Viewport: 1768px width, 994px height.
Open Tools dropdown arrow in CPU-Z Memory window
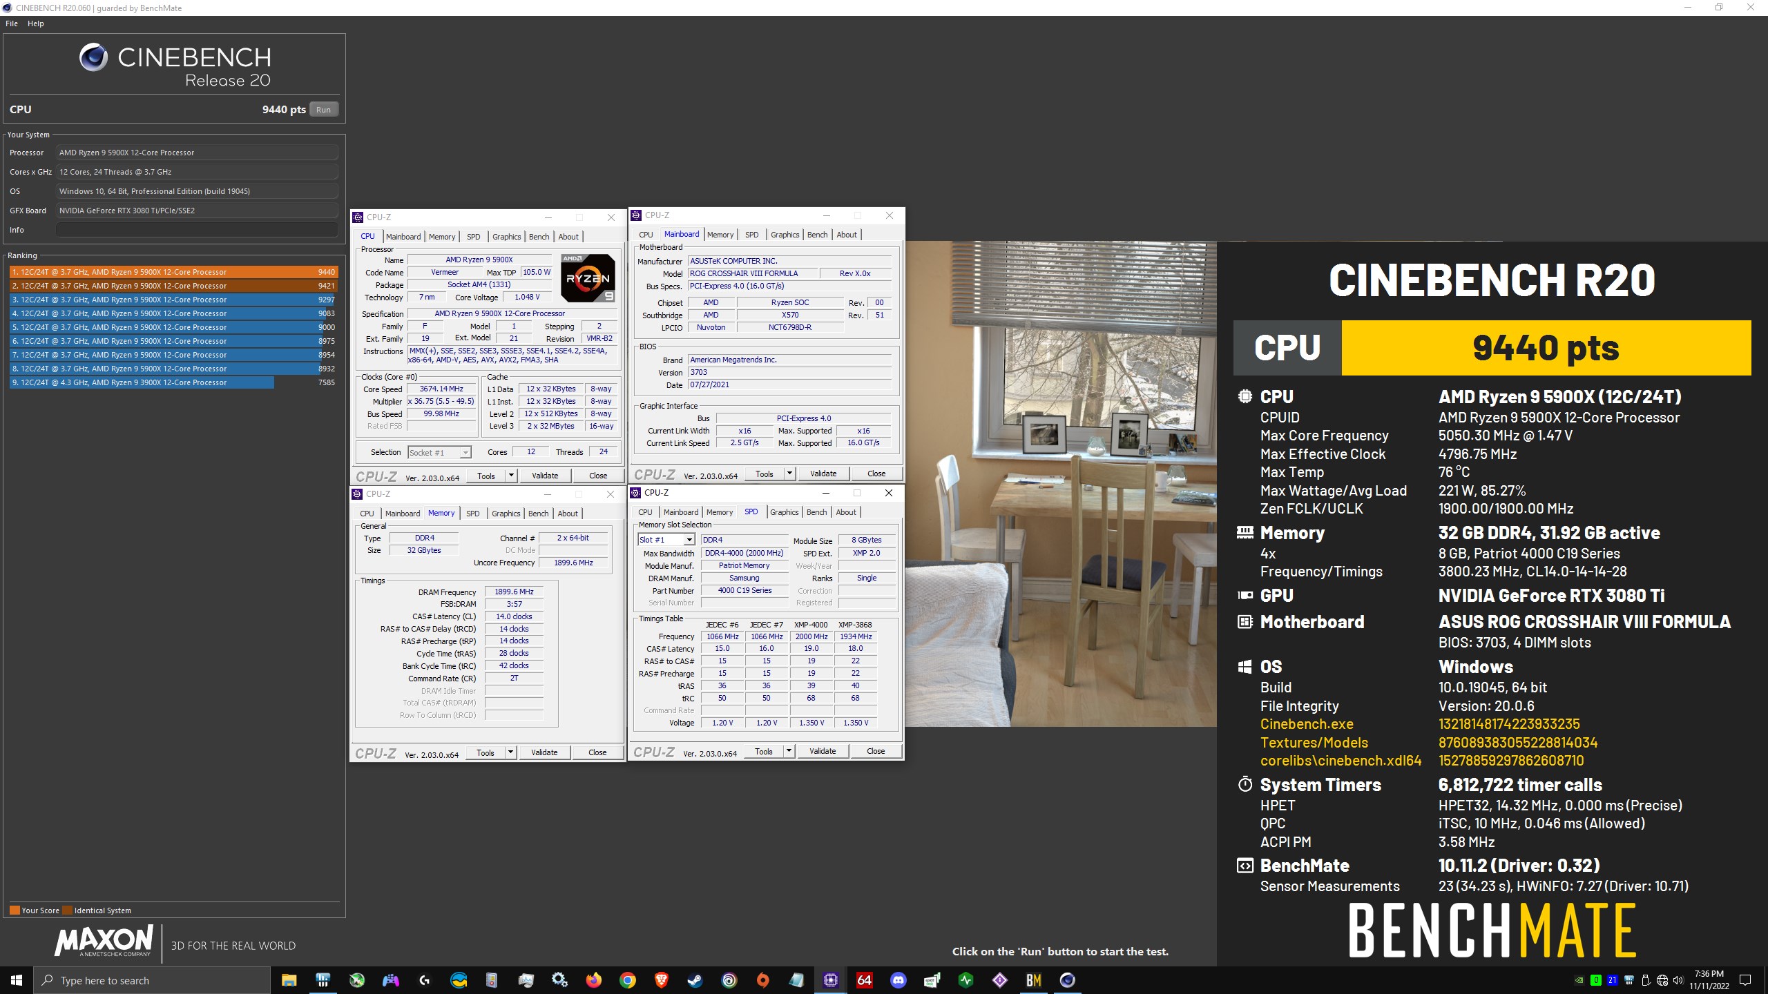point(510,752)
